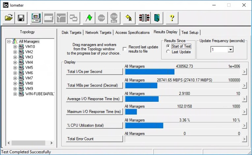
Task: Open arrow button for Total Error Count row
Action: [244, 139]
